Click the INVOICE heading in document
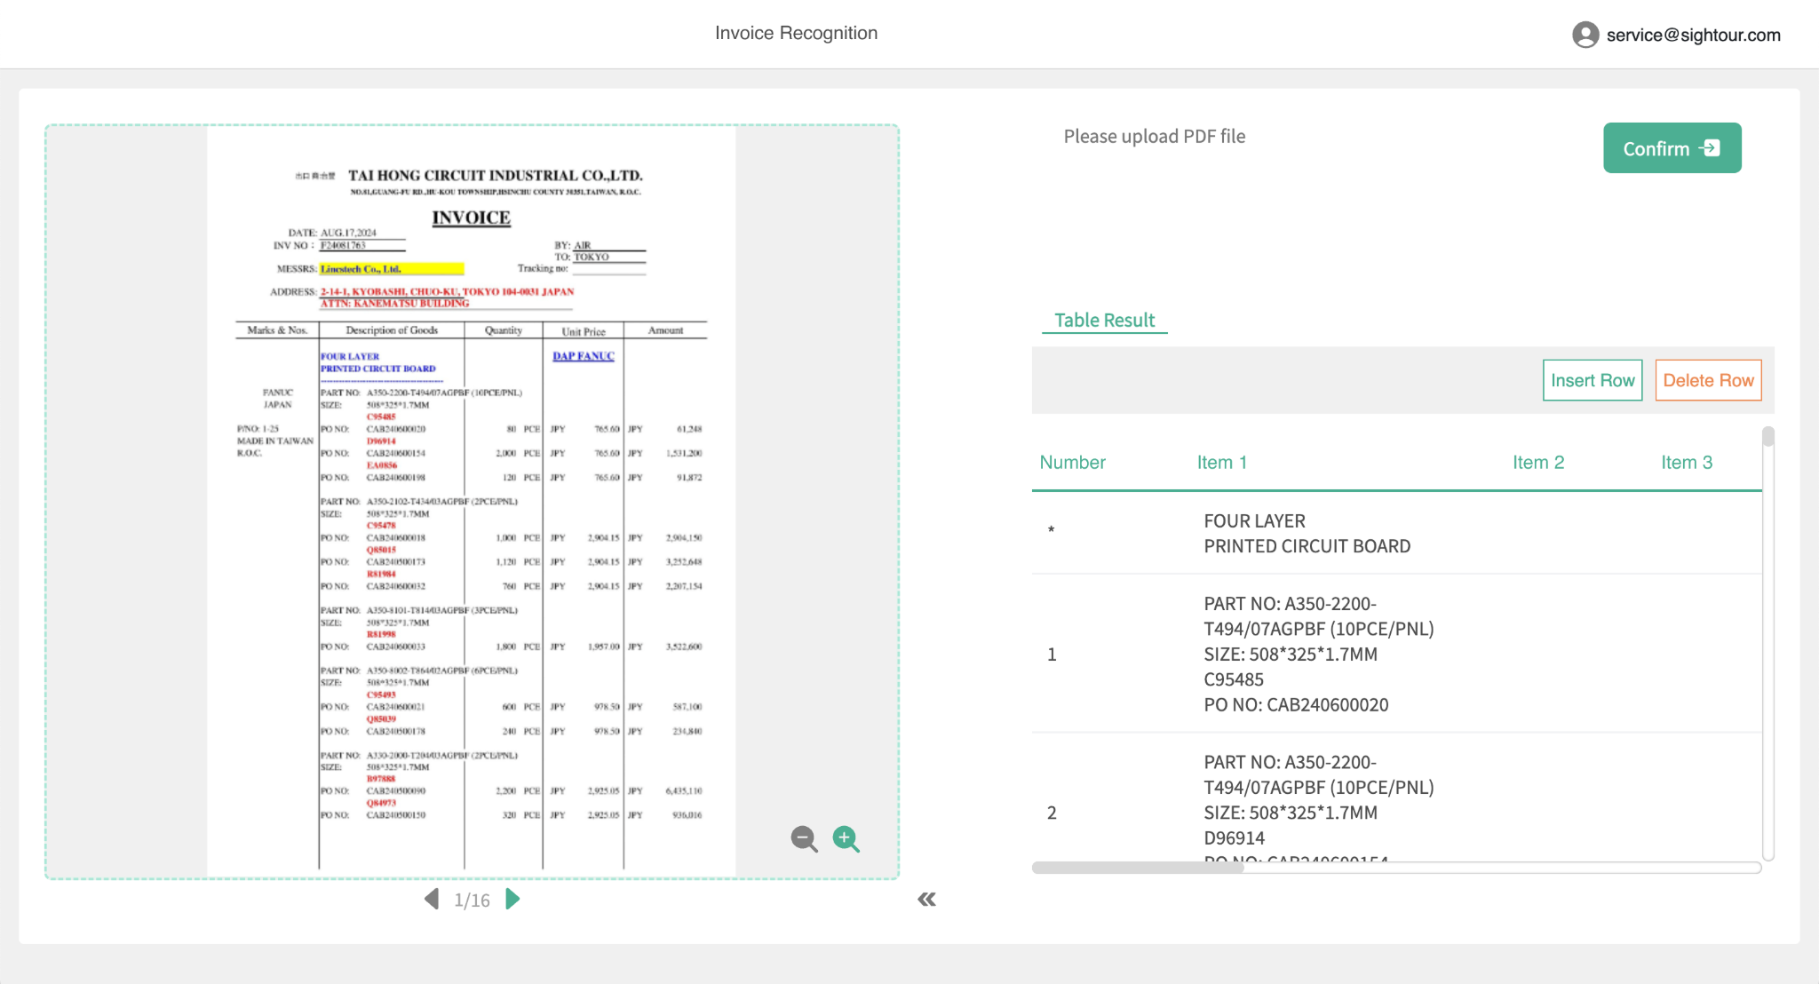Viewport: 1819px width, 984px height. 471,218
